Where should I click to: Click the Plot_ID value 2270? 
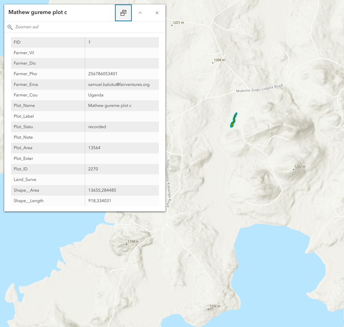click(93, 169)
